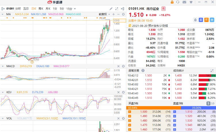Image resolution: width=216 pixels, height=132 pixels.
Task: Set a price alert with bell icon
Action: (195, 20)
